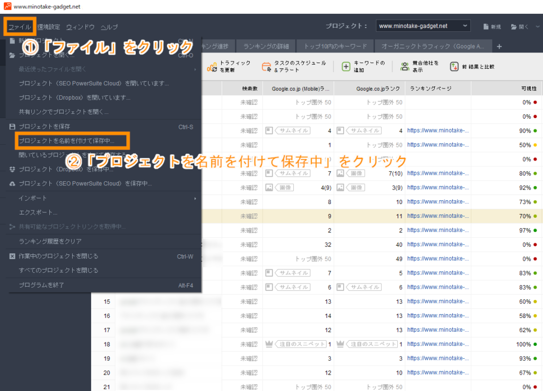Open ranking page link in 50% visibility row
Viewport: 543px width, 391px height.
(438, 145)
